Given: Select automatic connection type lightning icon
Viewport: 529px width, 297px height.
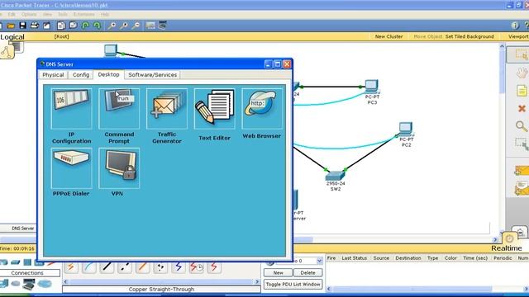Looking at the screenshot, I should tap(71, 267).
